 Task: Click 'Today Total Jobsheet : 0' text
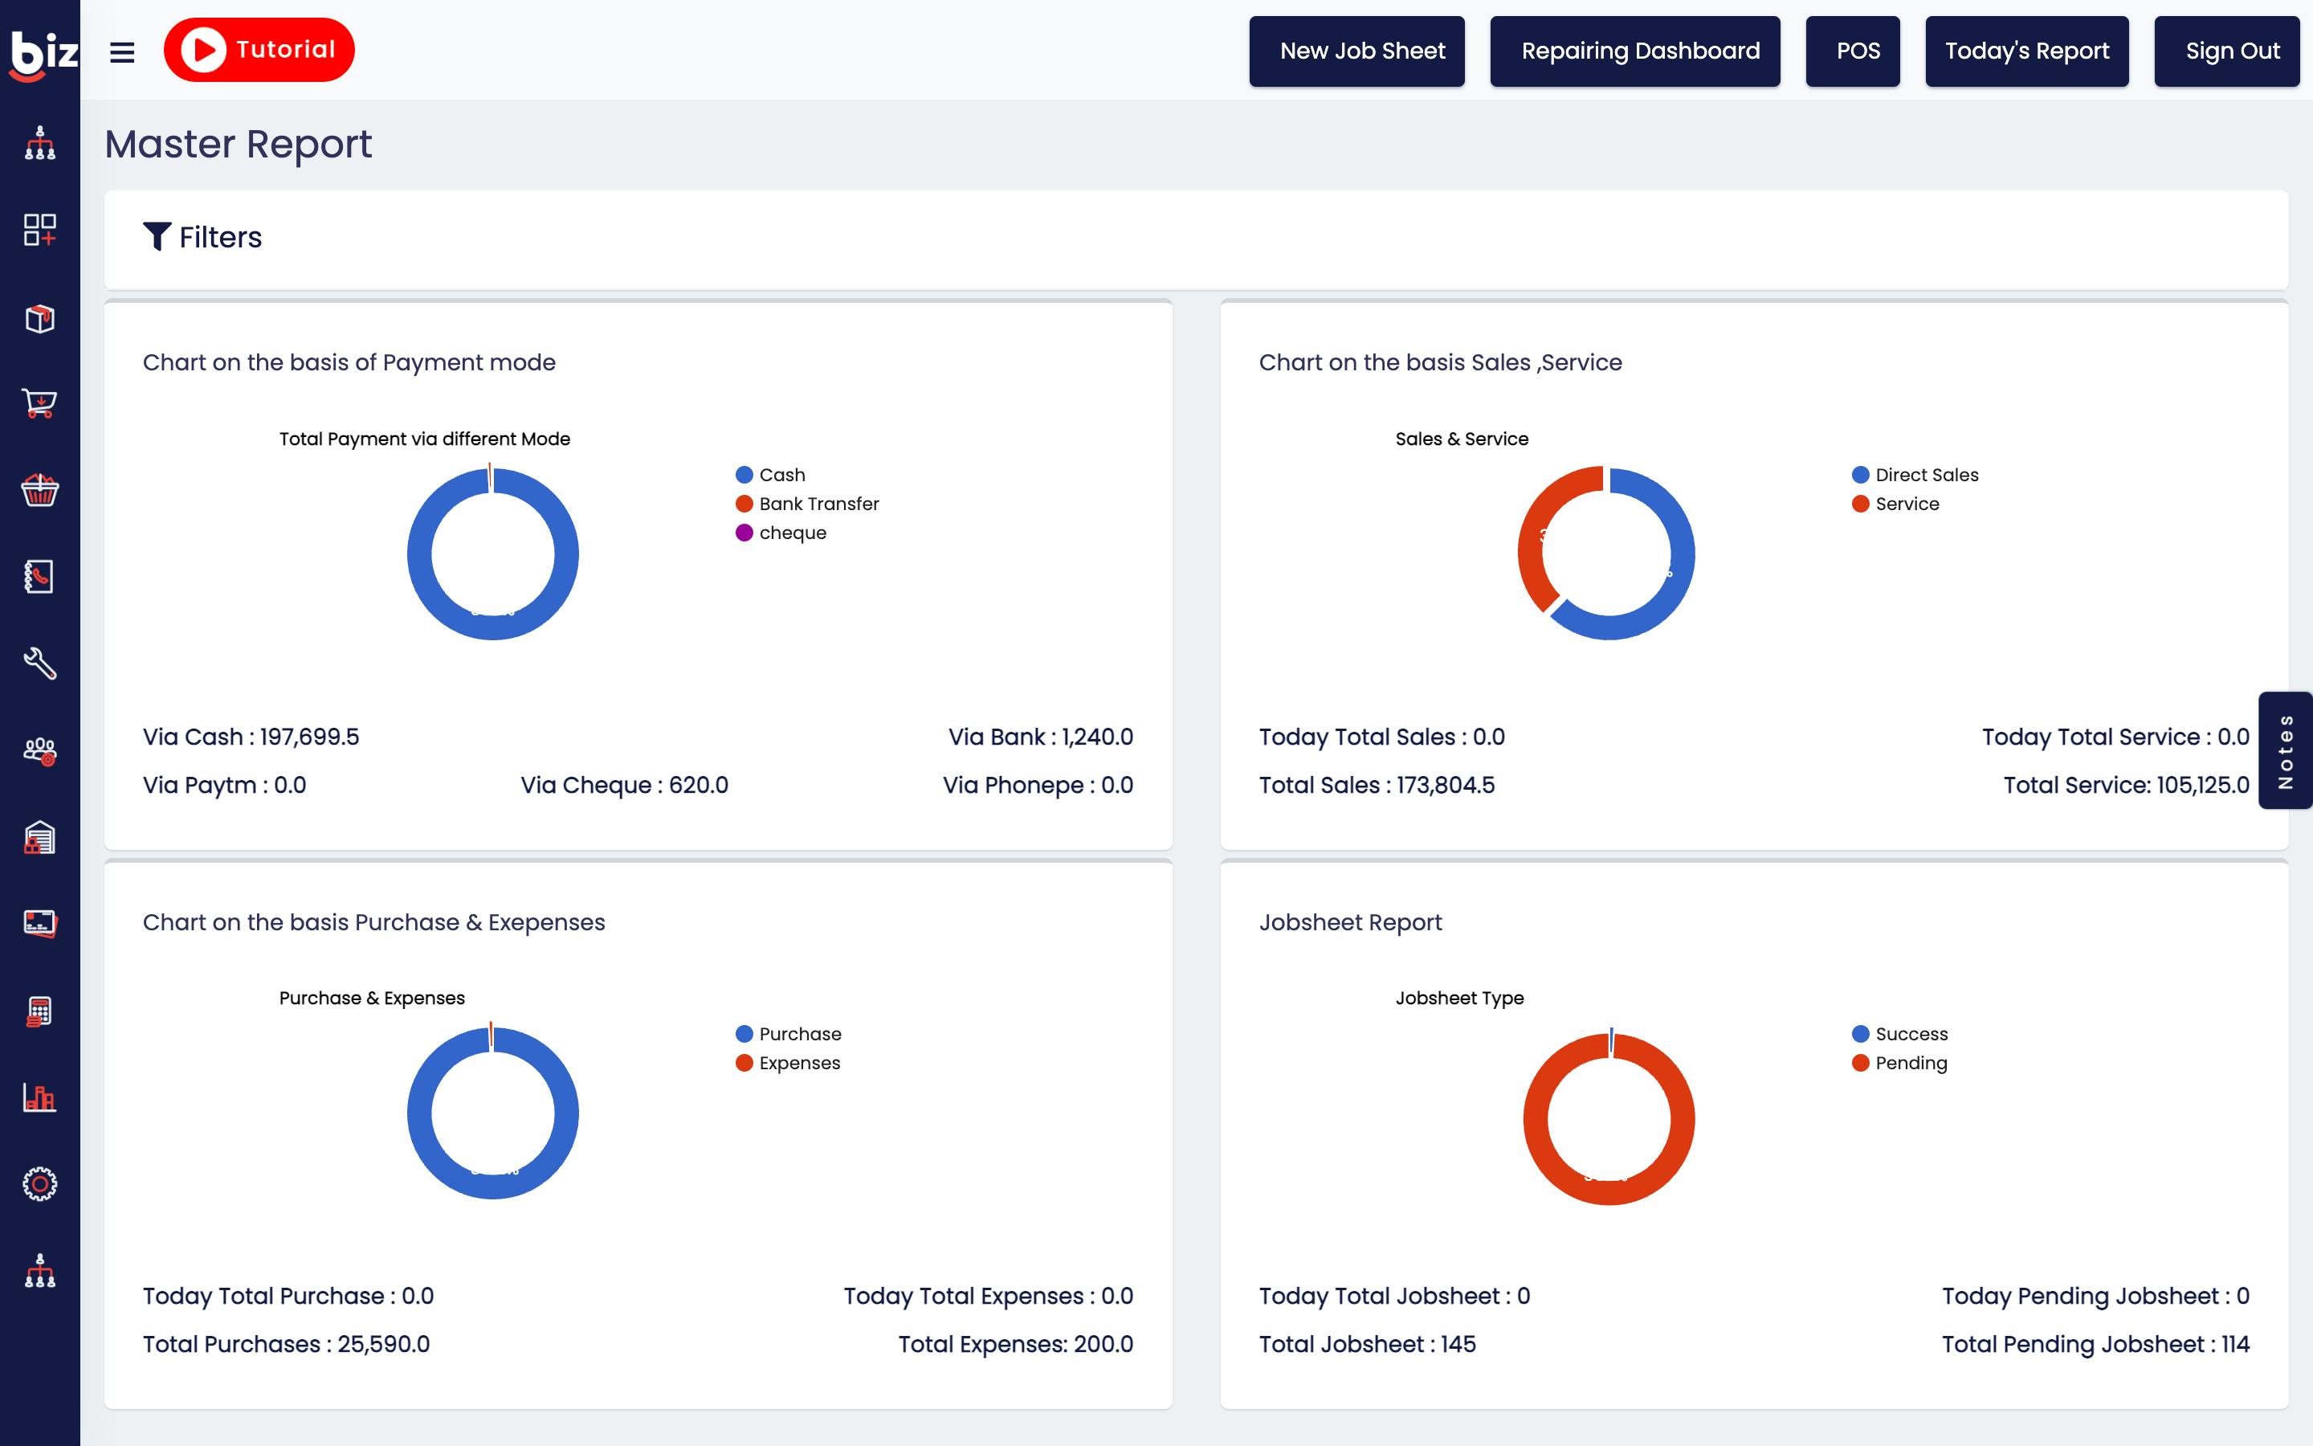pyautogui.click(x=1393, y=1296)
